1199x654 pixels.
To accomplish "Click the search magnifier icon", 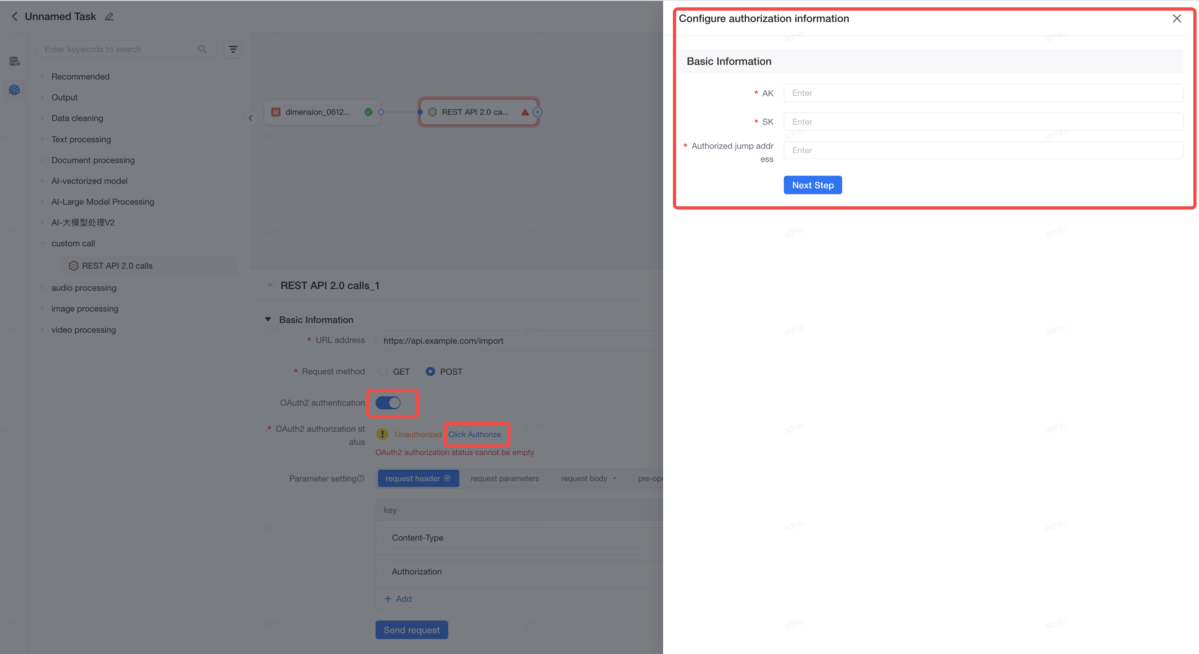I will click(202, 49).
